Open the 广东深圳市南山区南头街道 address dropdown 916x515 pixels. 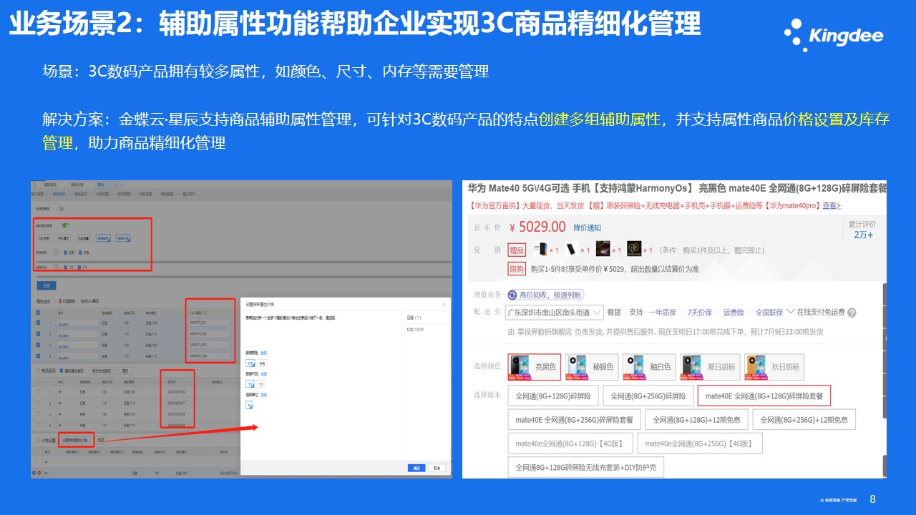(553, 313)
